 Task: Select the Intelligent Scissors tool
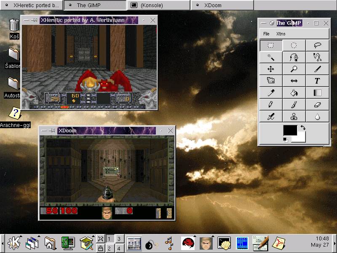tap(318, 57)
